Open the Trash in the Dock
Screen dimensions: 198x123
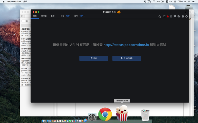(145, 115)
